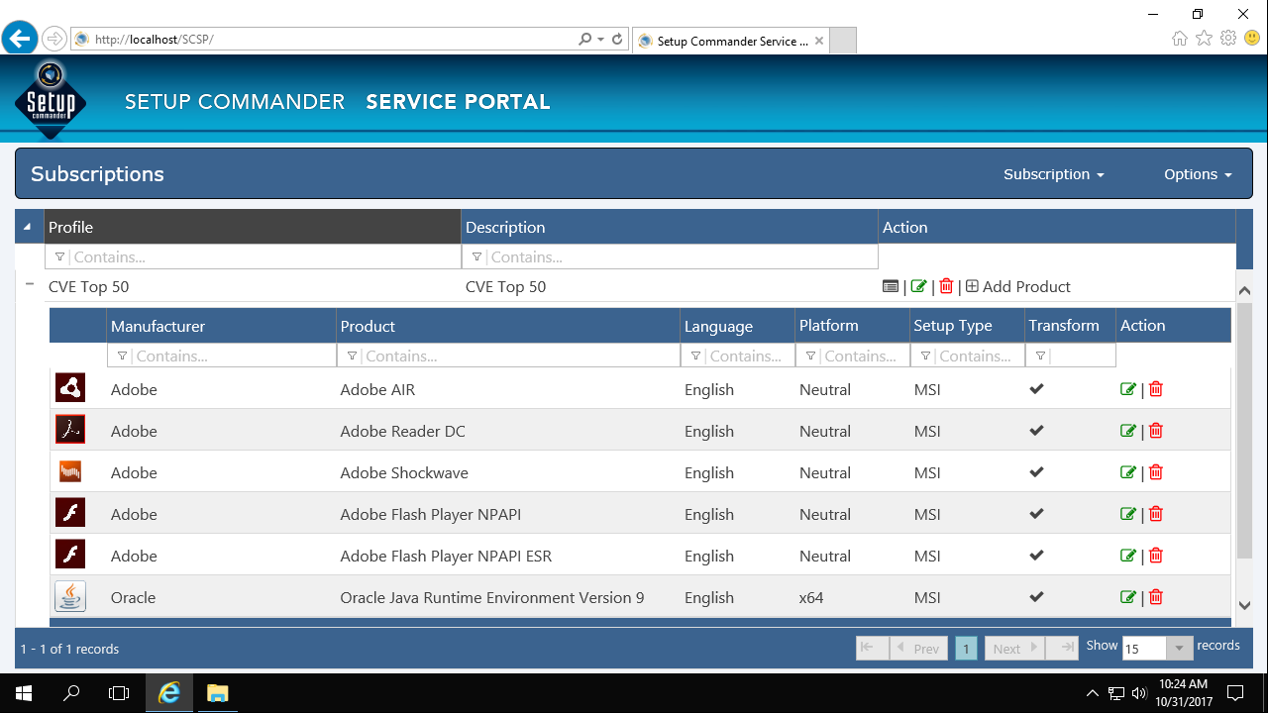This screenshot has height=713, width=1268.
Task: Edit the Adobe Reader DC row
Action: pyautogui.click(x=1128, y=431)
